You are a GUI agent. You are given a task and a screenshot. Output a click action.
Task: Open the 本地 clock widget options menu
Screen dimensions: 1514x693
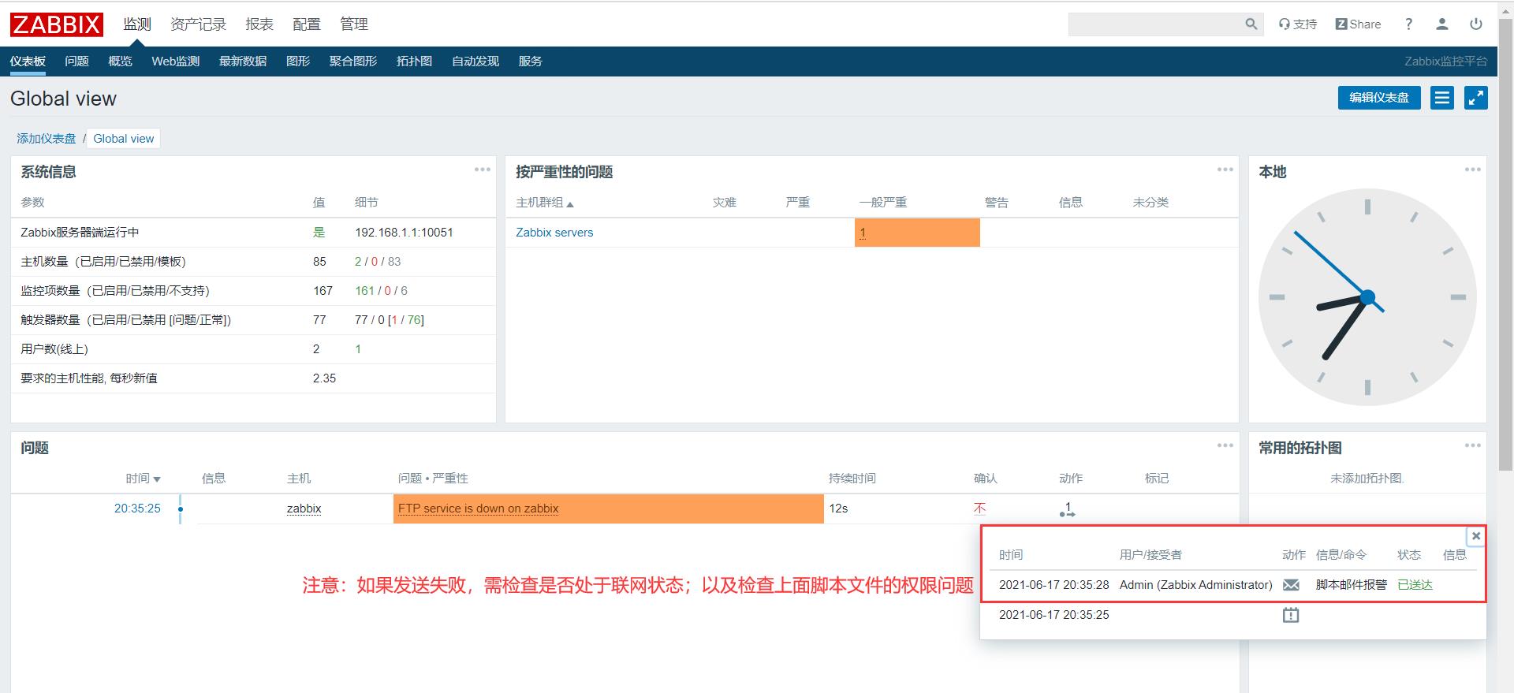[x=1473, y=170]
